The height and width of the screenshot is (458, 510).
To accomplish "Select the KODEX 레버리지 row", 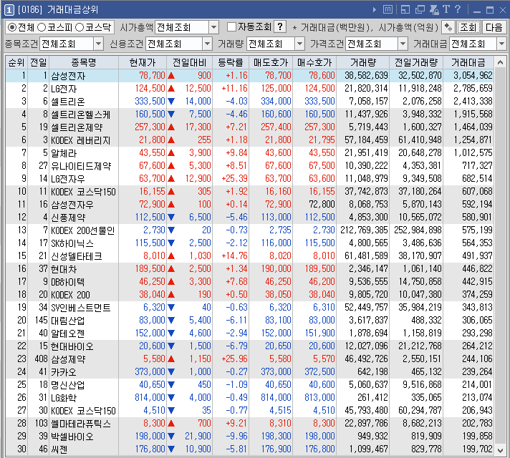I will coord(249,140).
